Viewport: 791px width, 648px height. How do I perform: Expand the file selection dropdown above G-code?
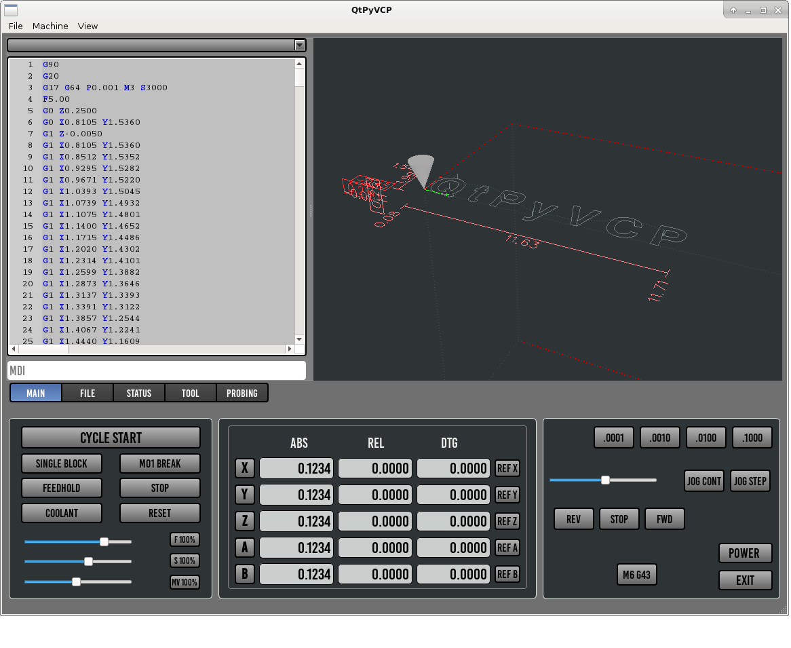(x=300, y=45)
